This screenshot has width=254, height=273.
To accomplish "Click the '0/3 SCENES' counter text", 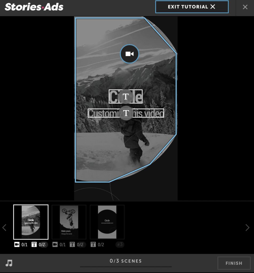I will [x=126, y=261].
